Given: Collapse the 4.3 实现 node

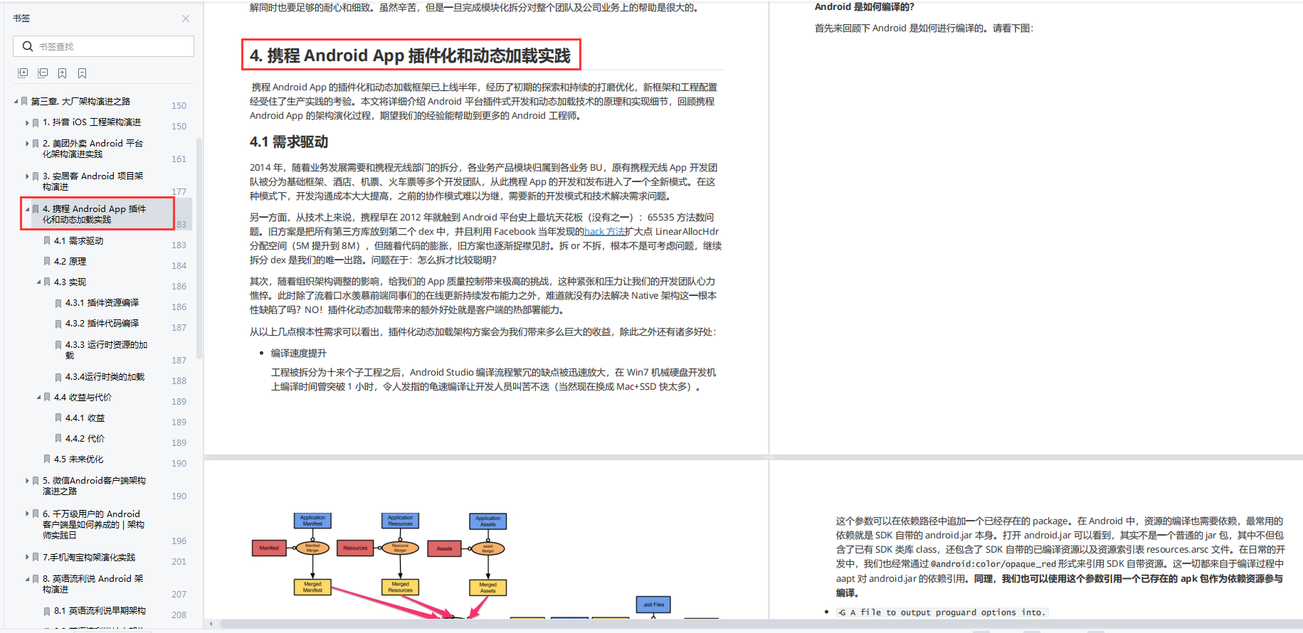Looking at the screenshot, I should [38, 282].
